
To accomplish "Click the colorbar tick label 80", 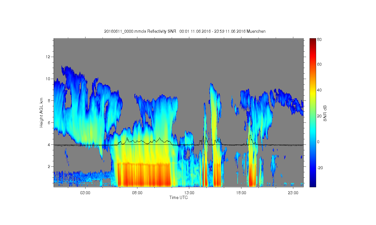I will click(319, 39).
